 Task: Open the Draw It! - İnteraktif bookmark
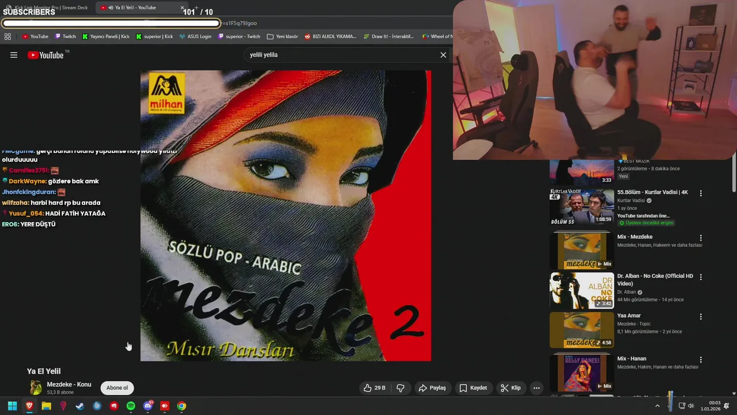coord(389,36)
